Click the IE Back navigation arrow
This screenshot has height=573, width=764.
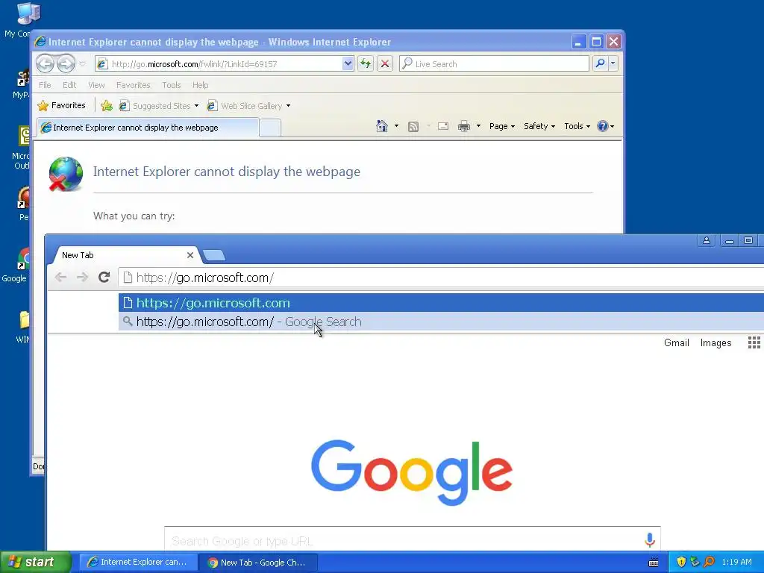point(45,63)
